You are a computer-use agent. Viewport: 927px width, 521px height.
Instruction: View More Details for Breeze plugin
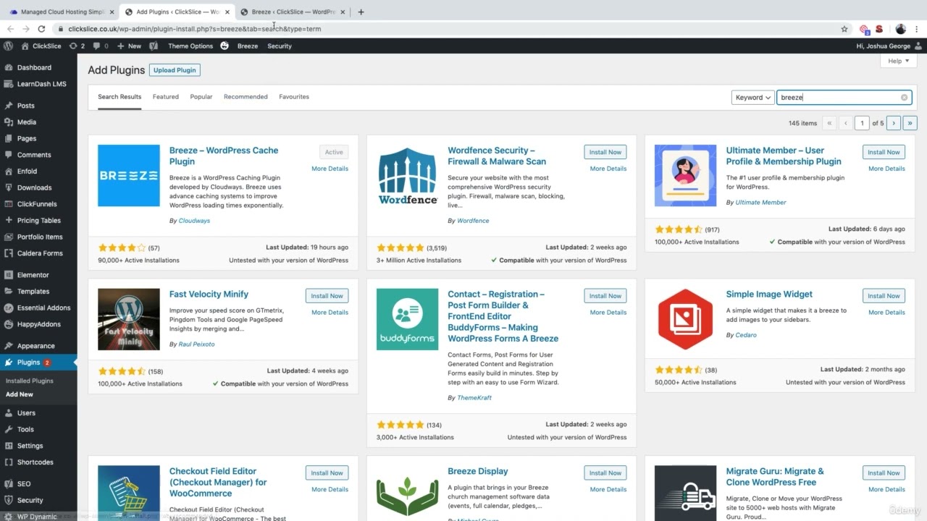click(330, 169)
